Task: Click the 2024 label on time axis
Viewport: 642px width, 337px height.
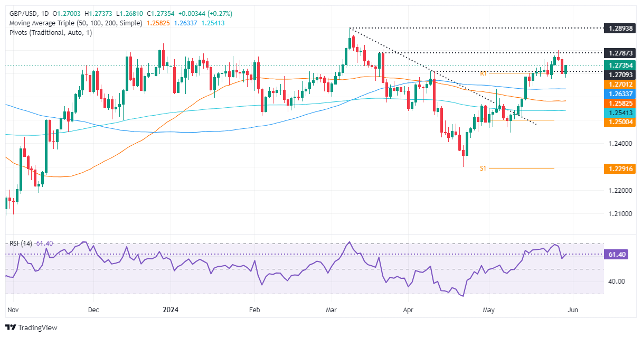Action: coord(171,310)
